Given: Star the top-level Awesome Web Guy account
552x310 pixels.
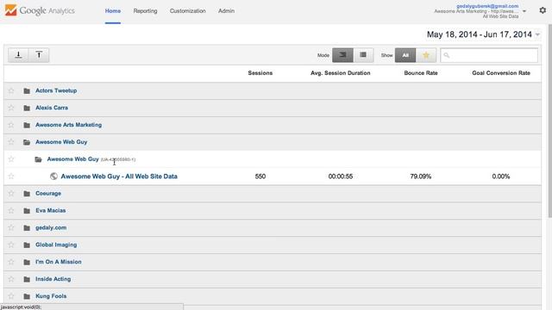Looking at the screenshot, I should (11, 142).
